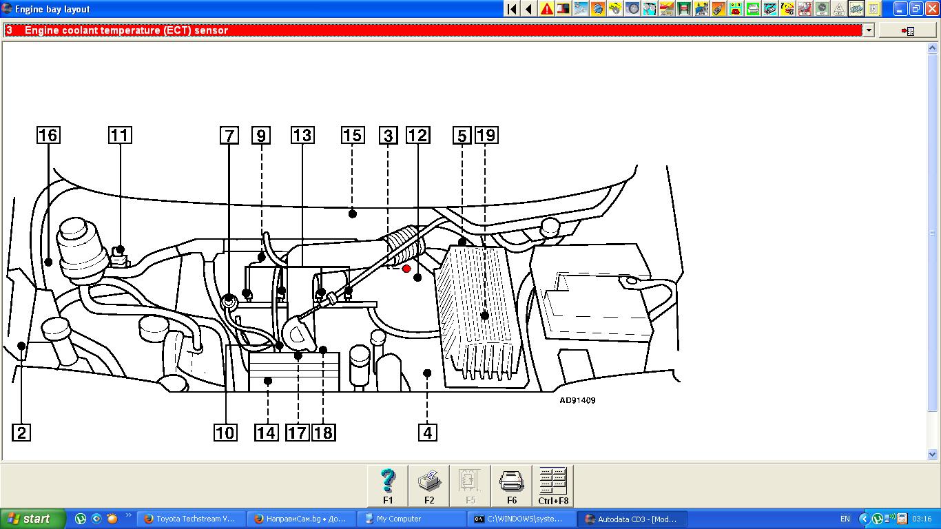Open the Ctrl+F8 button grid panel
Image resolution: width=941 pixels, height=529 pixels.
(x=553, y=486)
